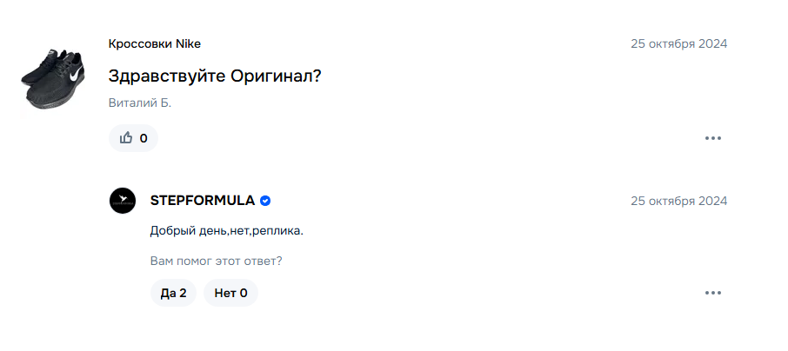
Task: Open the "Кроссовки Nike" product link
Action: pos(154,43)
